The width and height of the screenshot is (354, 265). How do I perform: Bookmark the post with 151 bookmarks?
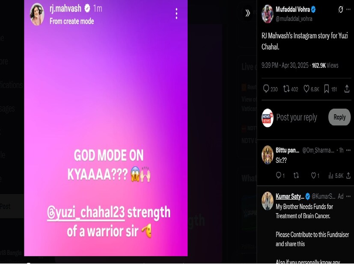(x=330, y=89)
